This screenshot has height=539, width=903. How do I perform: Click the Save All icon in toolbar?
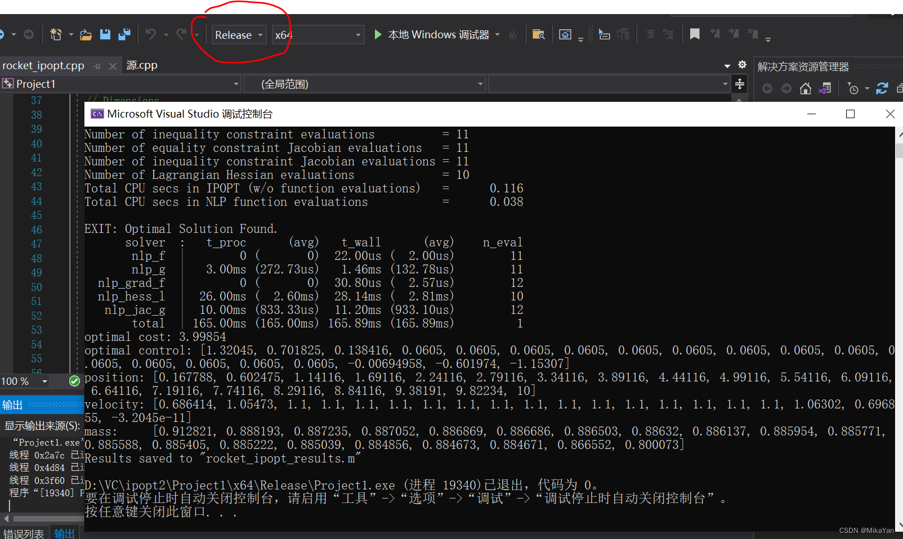pyautogui.click(x=124, y=34)
